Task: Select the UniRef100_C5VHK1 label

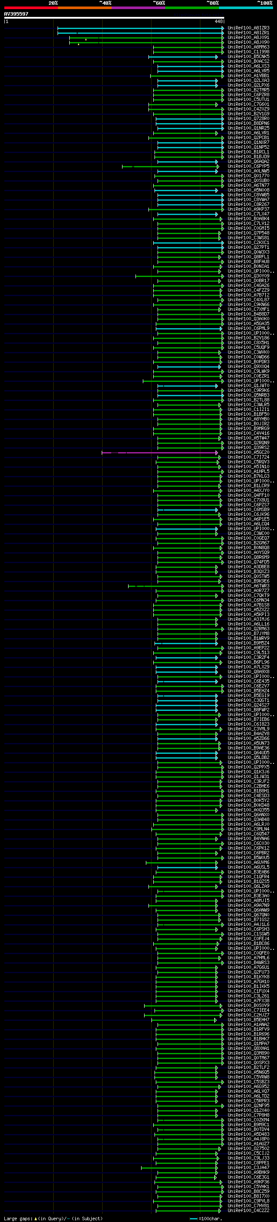Action: point(248,1186)
